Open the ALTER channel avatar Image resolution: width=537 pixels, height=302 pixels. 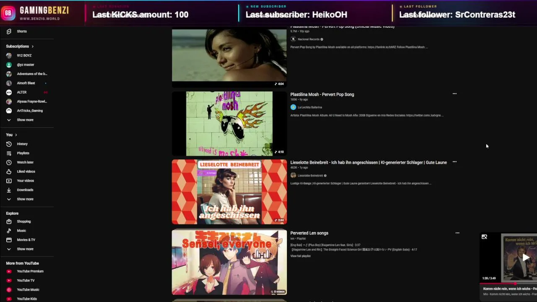pyautogui.click(x=9, y=92)
